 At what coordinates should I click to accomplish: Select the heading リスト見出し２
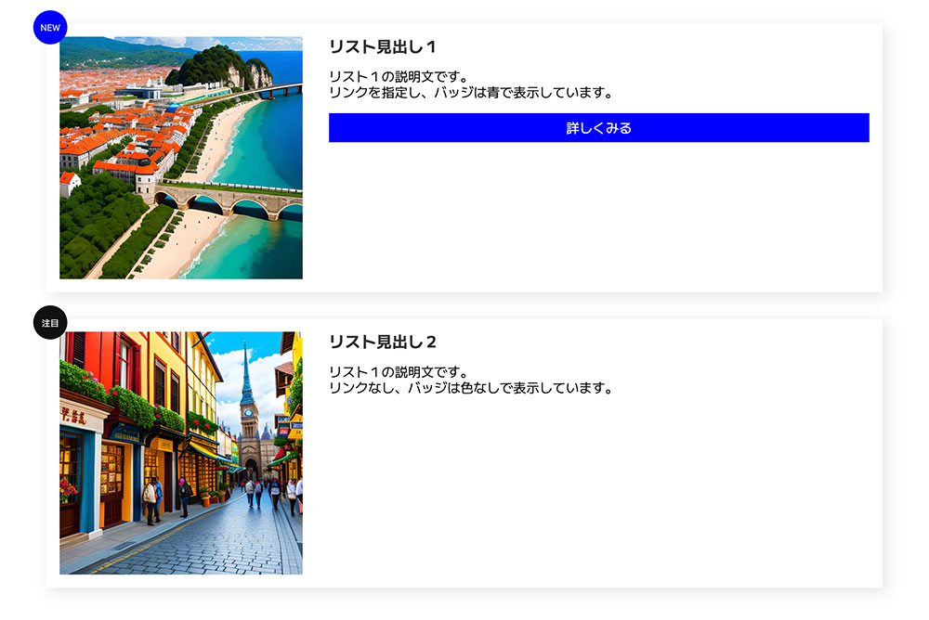pyautogui.click(x=383, y=342)
